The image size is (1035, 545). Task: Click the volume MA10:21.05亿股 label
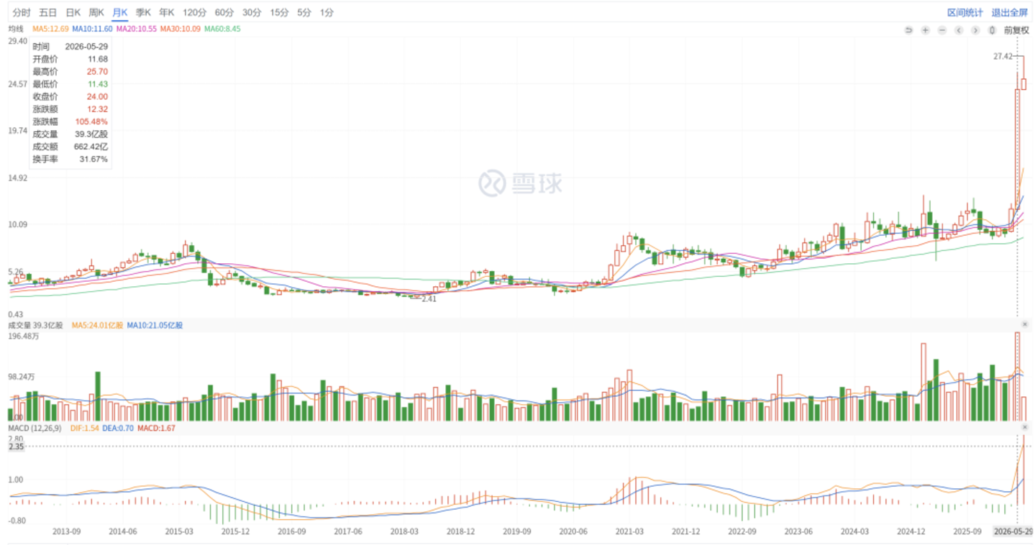tap(155, 325)
